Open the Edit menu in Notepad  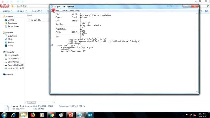pos(58,10)
